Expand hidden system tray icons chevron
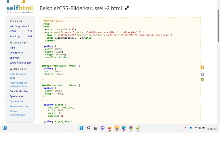 (186, 128)
